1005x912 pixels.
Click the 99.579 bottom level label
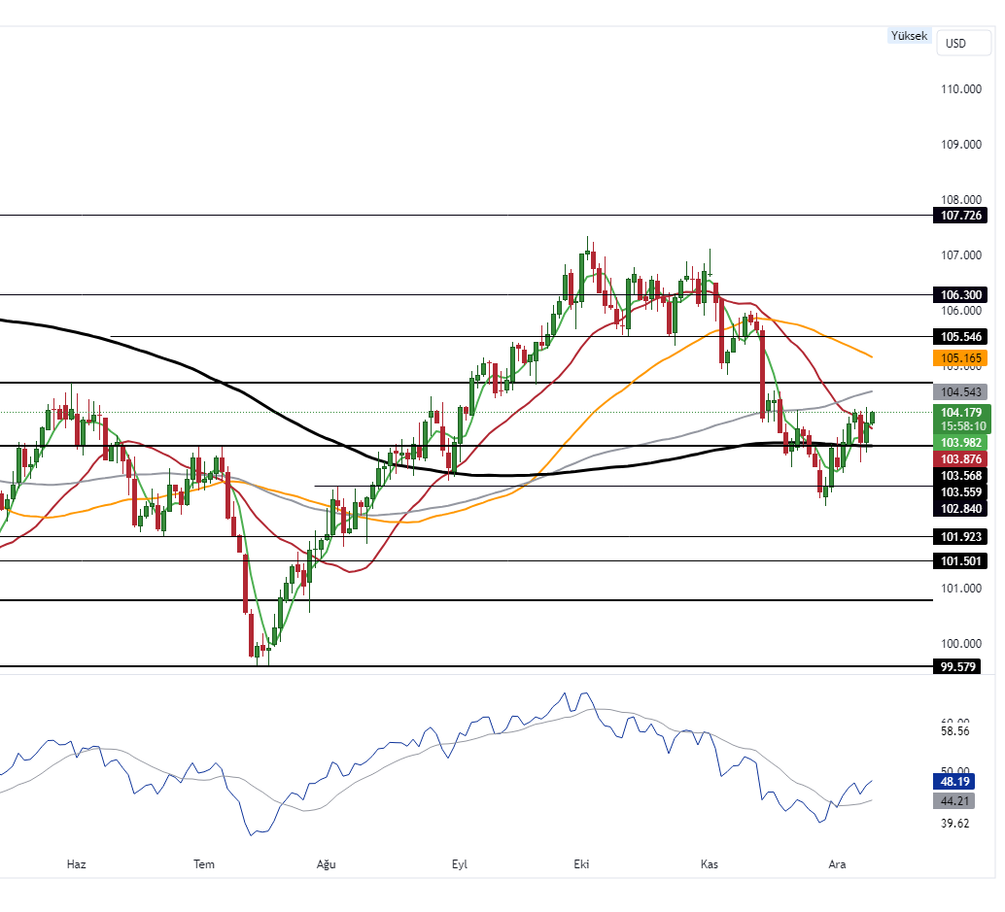pyautogui.click(x=955, y=666)
